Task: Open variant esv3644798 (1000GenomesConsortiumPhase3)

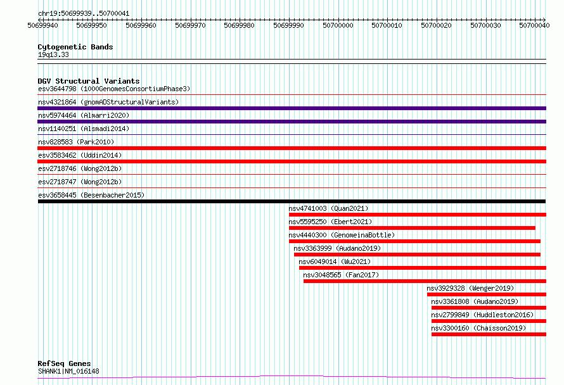Action: [114, 89]
